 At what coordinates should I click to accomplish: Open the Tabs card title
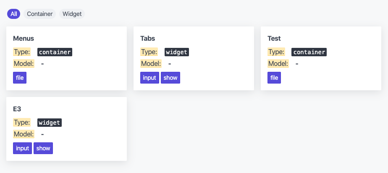pos(148,38)
